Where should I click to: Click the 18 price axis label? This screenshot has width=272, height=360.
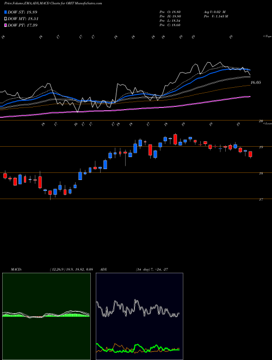[x=261, y=173]
